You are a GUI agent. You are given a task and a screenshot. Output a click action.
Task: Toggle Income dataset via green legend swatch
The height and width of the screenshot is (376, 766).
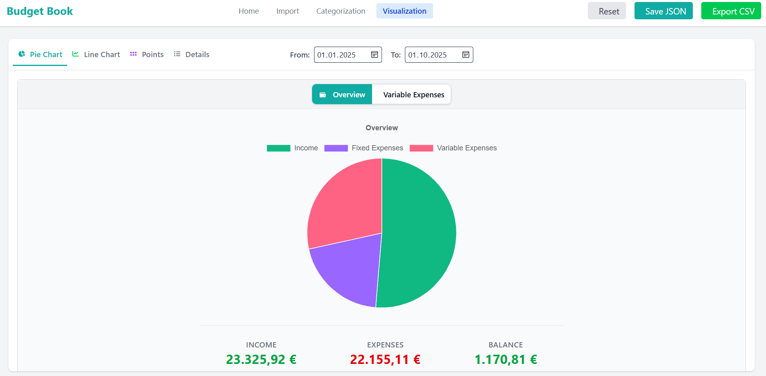(x=278, y=148)
